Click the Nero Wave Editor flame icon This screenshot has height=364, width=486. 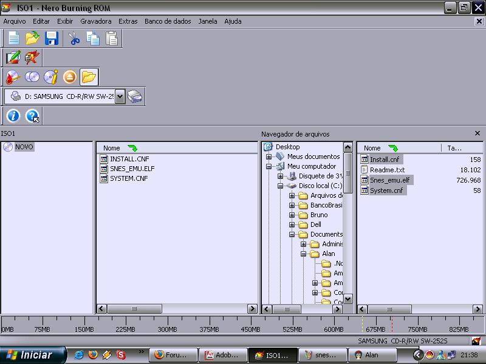[x=32, y=58]
